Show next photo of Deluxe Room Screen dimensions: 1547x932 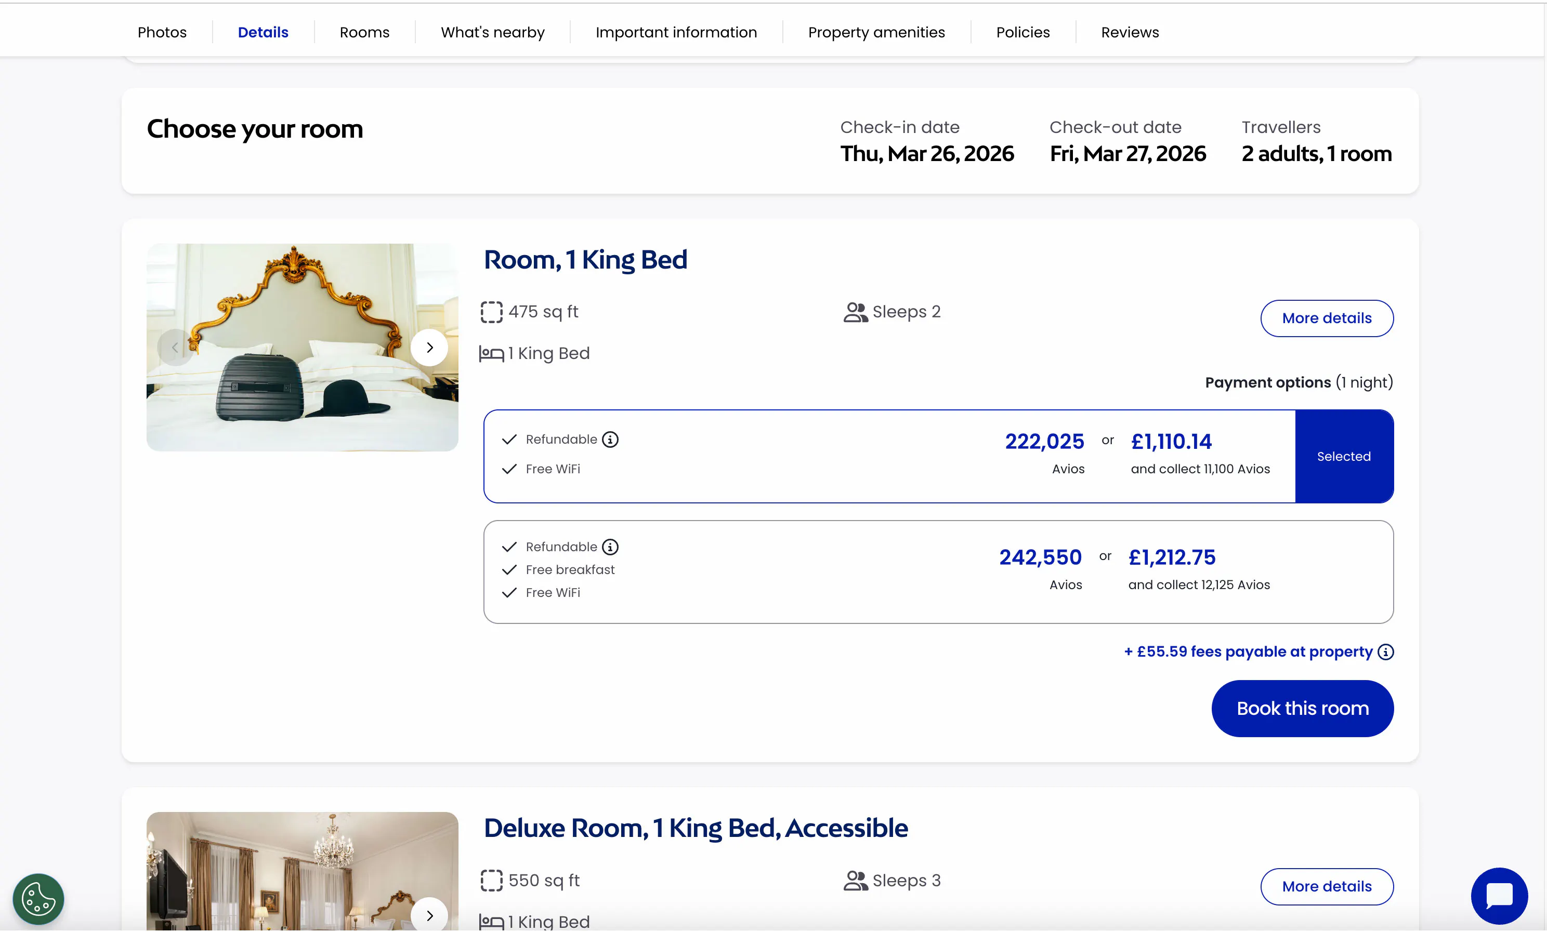tap(429, 915)
